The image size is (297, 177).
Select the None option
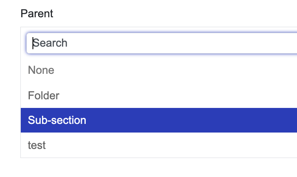[x=41, y=70]
